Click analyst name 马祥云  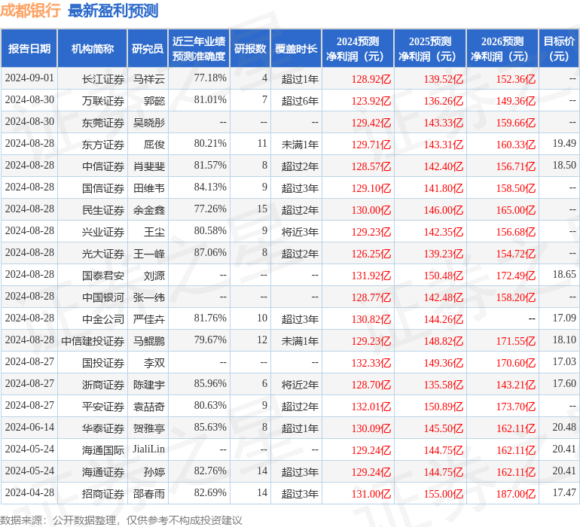(x=149, y=79)
